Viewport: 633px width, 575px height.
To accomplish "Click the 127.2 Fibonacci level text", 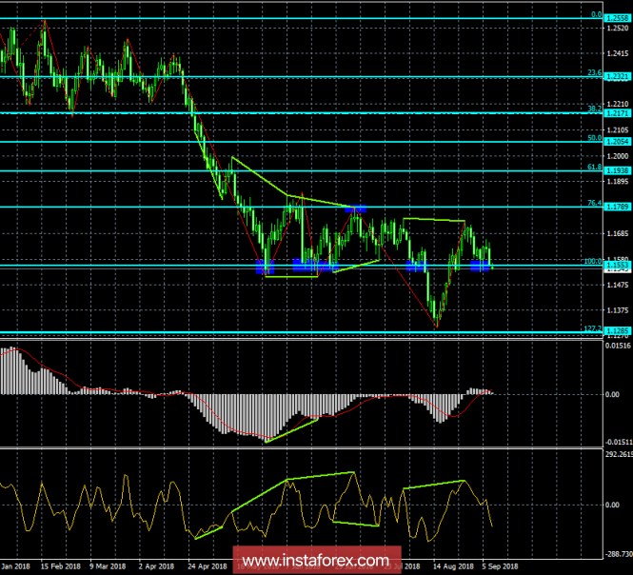I will (x=593, y=328).
